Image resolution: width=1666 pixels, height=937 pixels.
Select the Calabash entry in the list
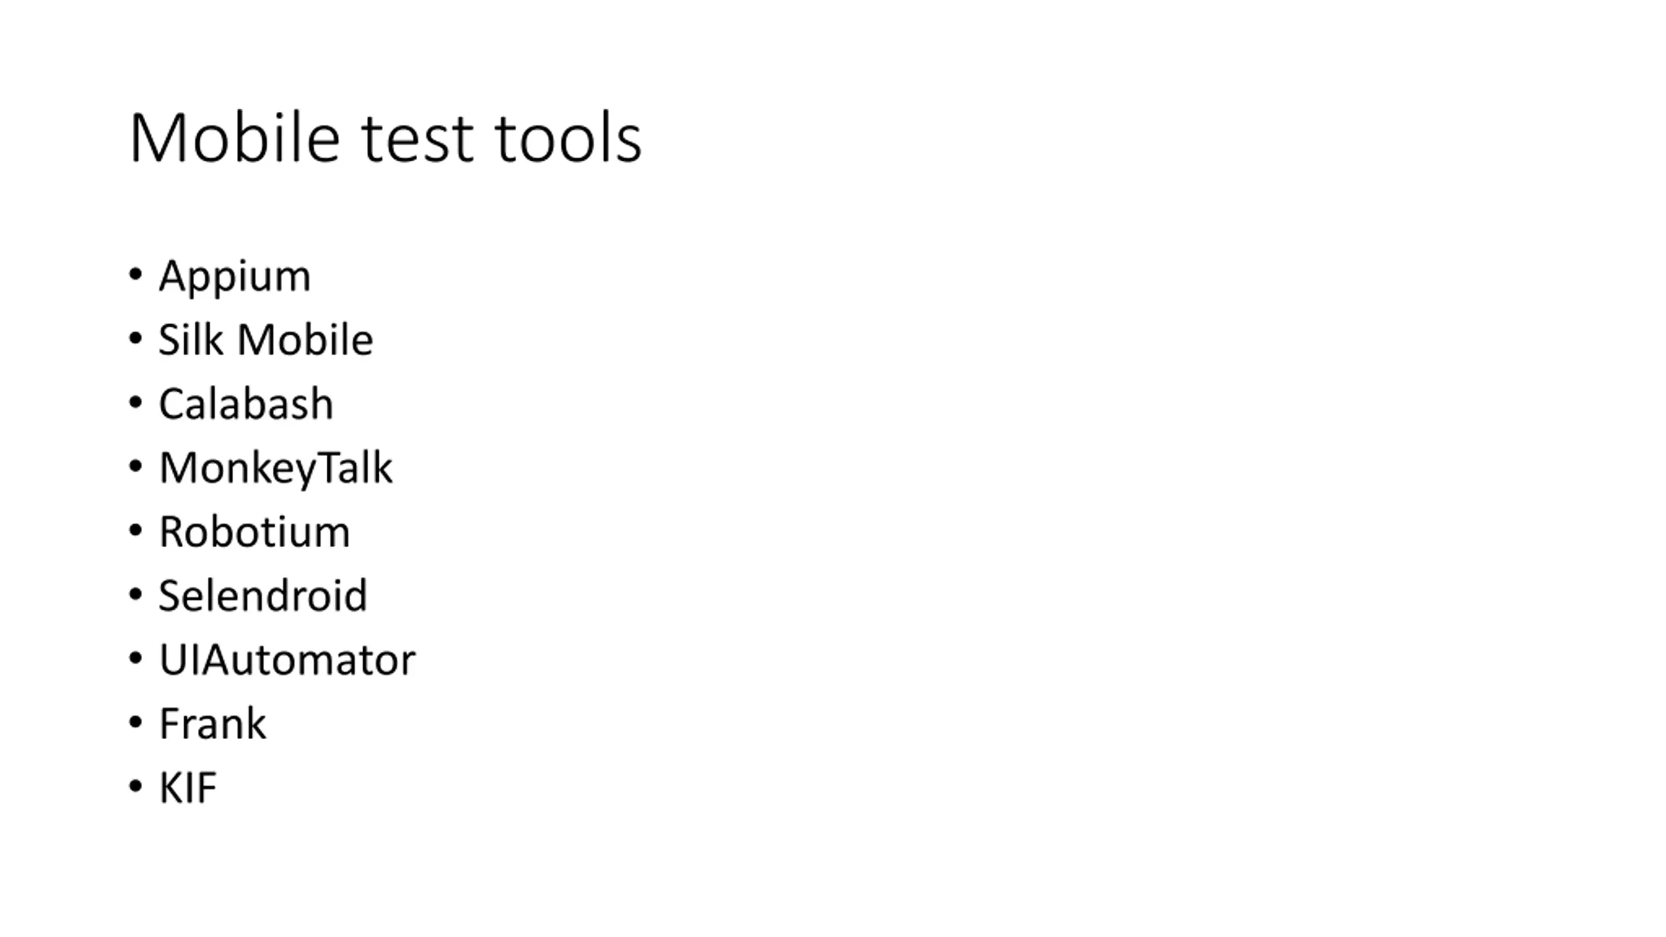tap(246, 403)
